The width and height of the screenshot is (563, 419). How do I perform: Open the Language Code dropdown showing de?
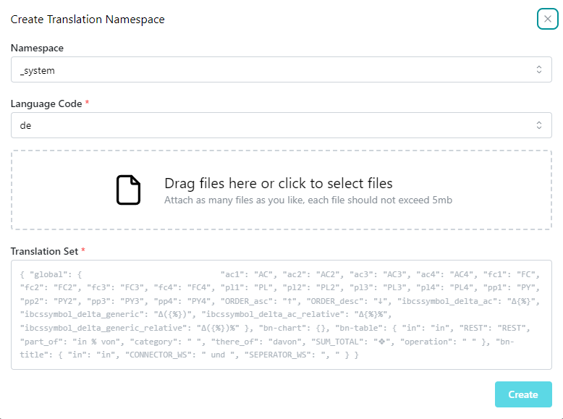click(281, 125)
